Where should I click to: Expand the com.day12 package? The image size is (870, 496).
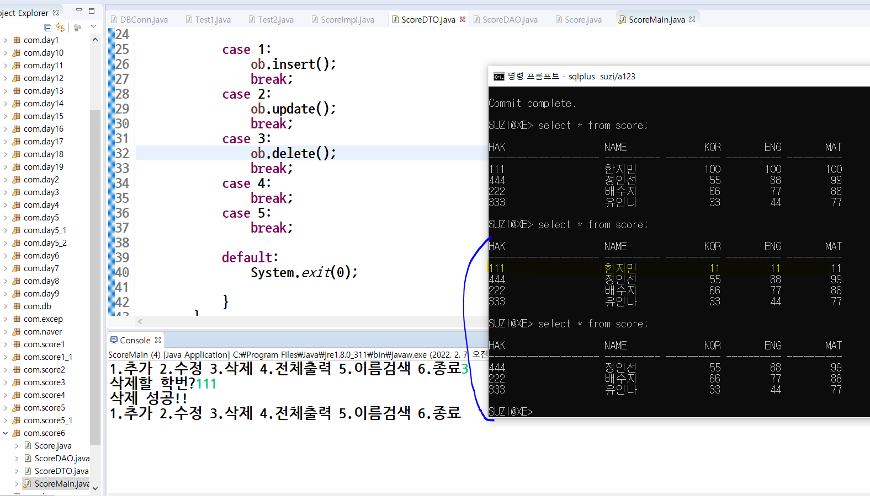(6, 78)
